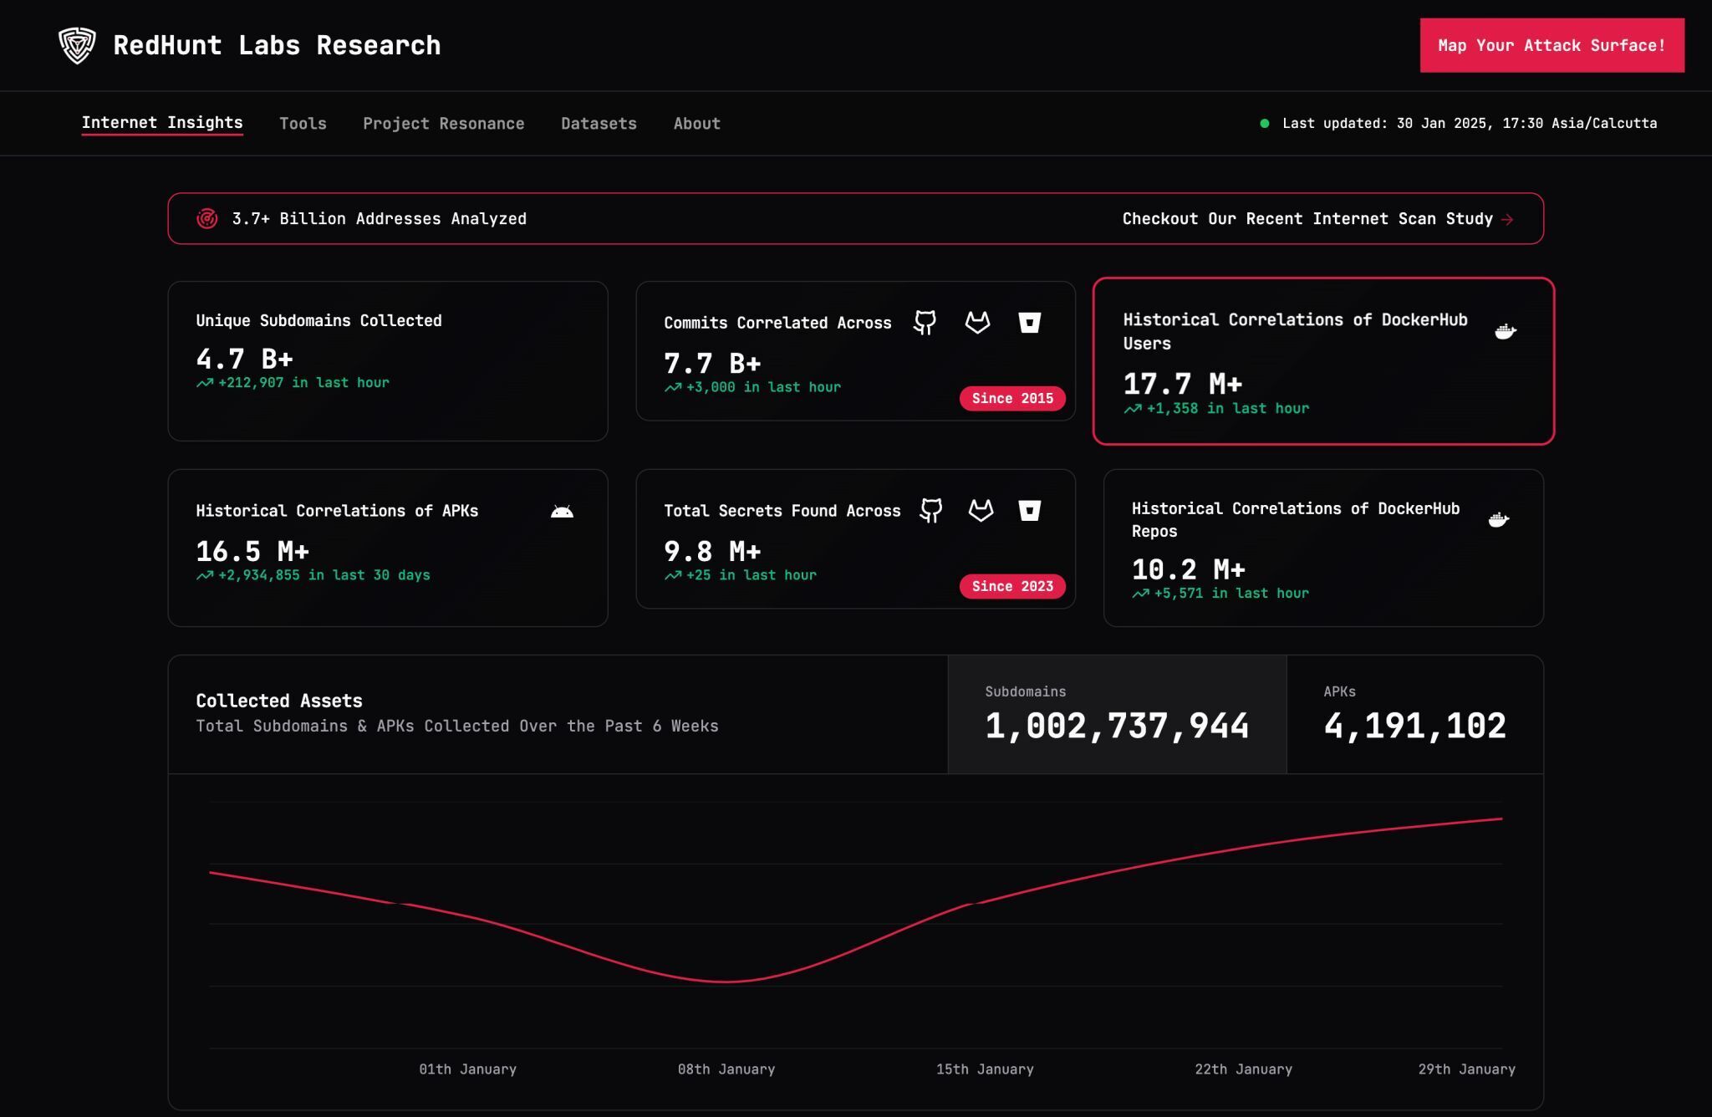
Task: Open the Tools tab
Action: pos(303,124)
